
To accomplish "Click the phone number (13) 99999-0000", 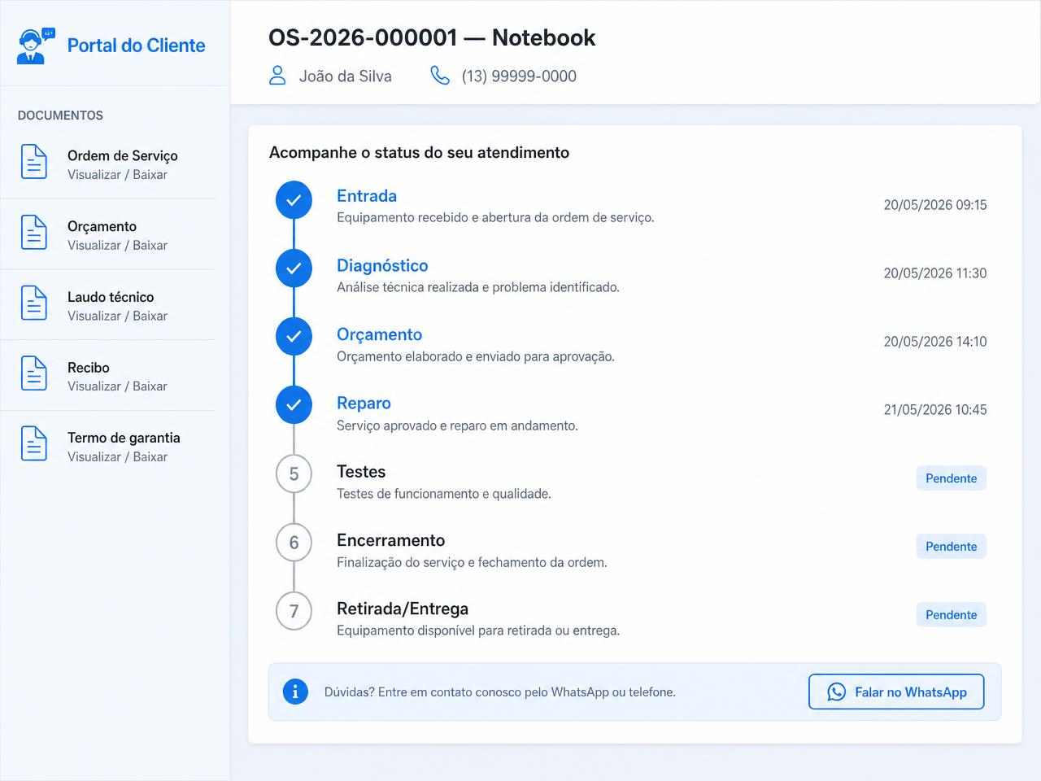I will click(x=519, y=76).
